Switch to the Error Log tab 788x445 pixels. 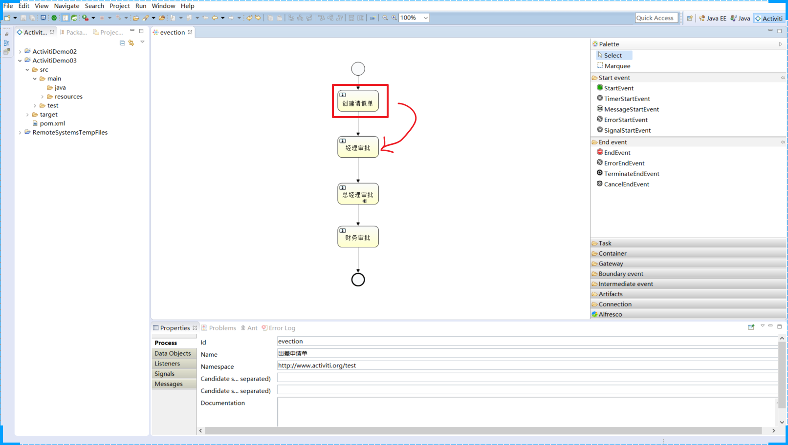point(278,328)
